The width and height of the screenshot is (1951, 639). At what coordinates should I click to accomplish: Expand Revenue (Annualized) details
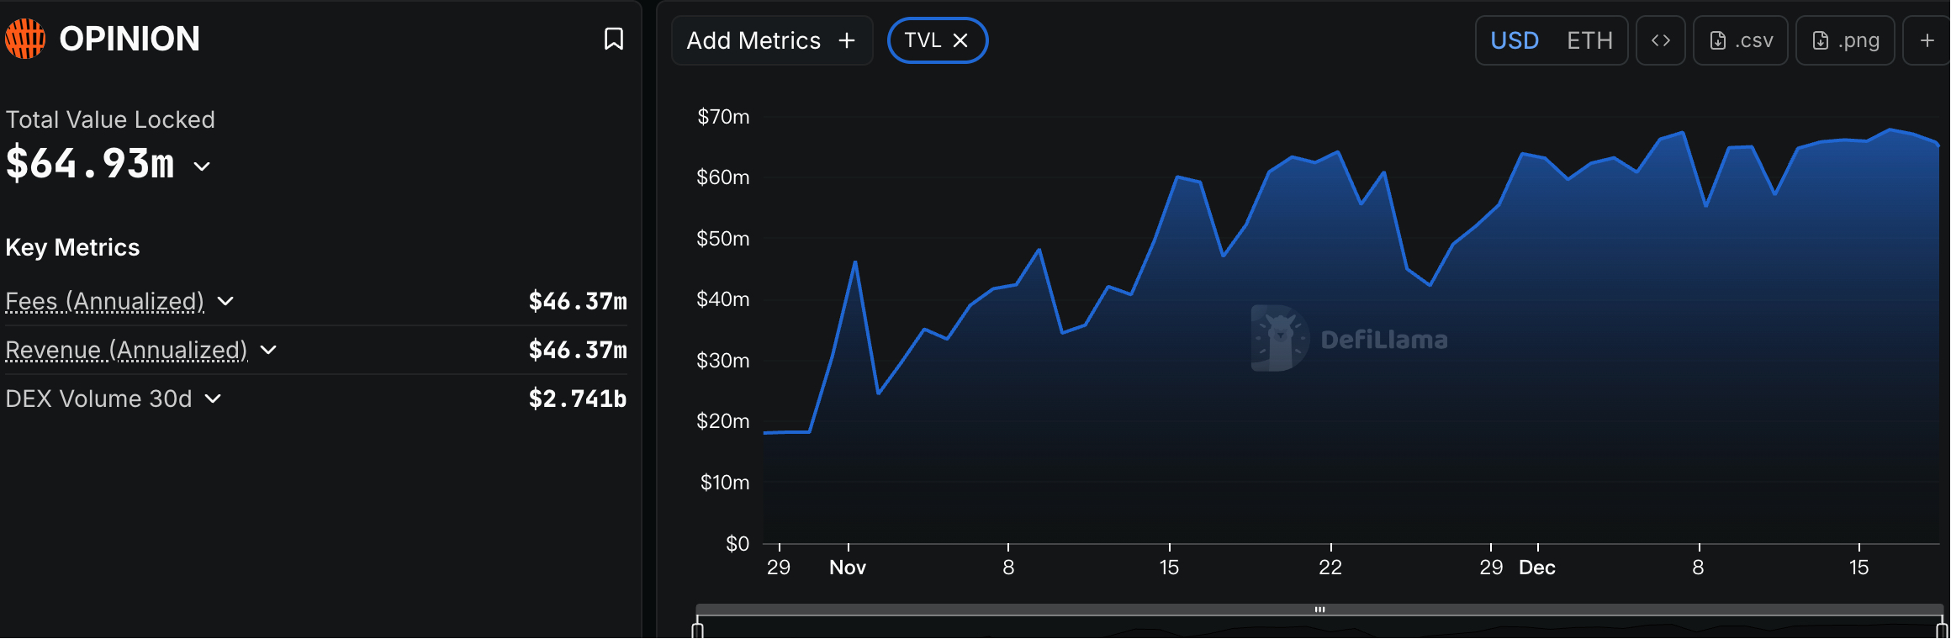(x=268, y=350)
